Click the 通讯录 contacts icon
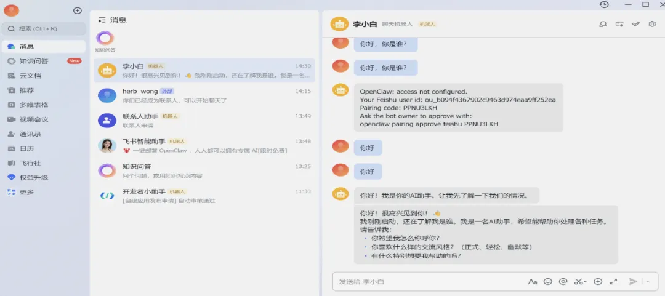Viewport: 665px width, 296px height. click(12, 134)
